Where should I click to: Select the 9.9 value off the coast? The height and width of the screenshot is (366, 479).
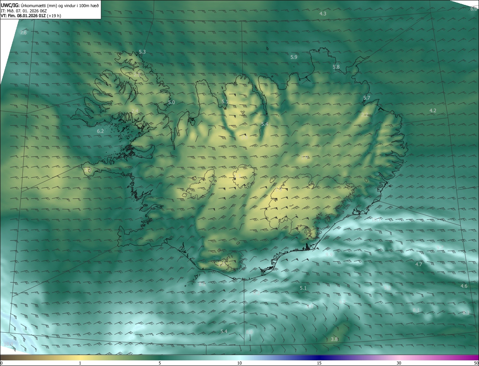point(329,254)
